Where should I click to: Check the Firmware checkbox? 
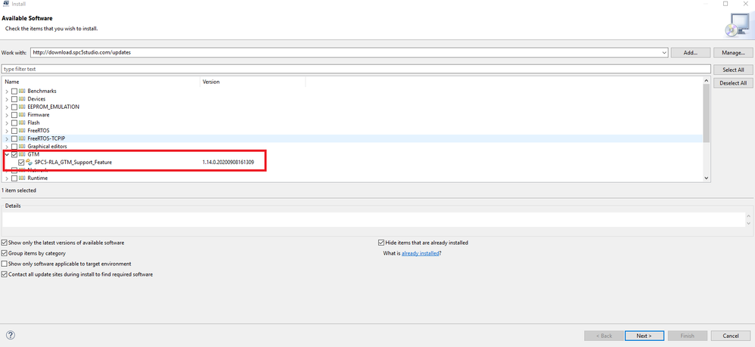pos(14,115)
